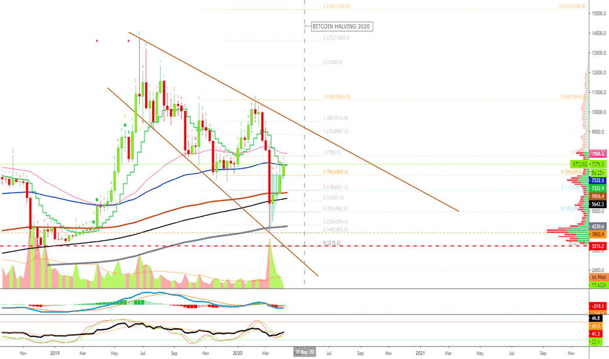Click the blue 7332.1 price tag
The image size is (609, 359).
598,181
